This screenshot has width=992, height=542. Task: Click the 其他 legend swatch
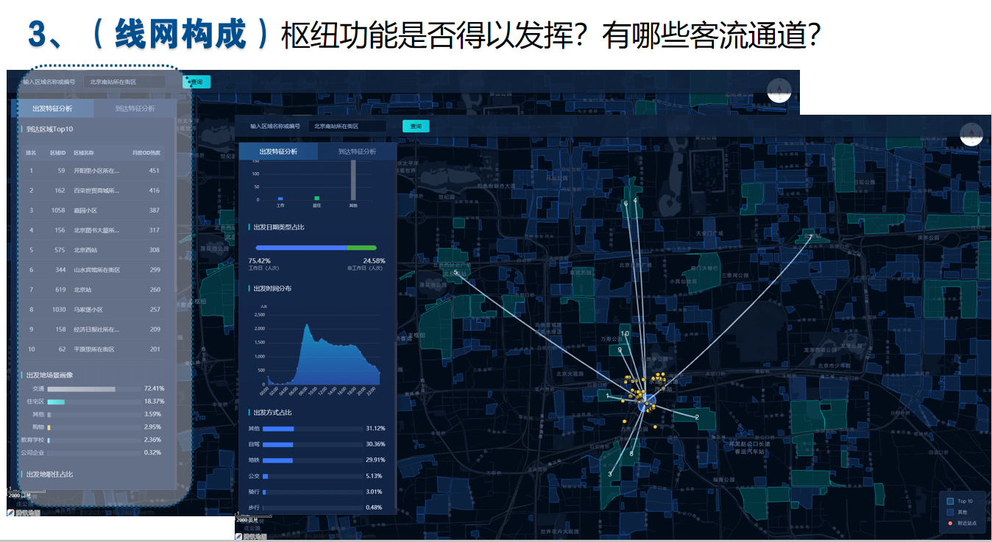tap(950, 512)
